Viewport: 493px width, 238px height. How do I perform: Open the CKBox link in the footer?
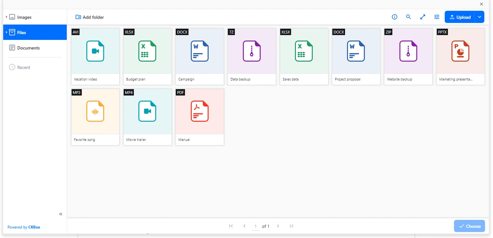[34, 227]
